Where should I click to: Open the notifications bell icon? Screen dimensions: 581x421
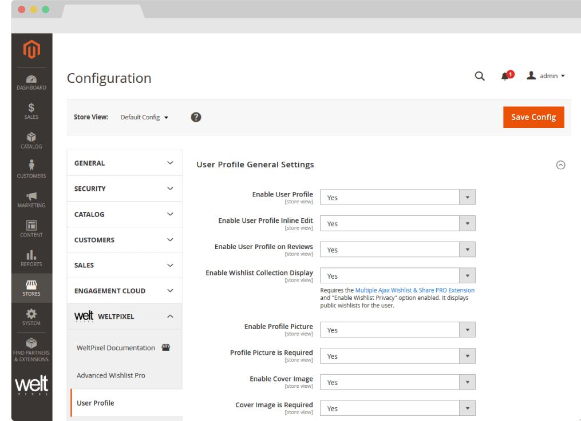(505, 76)
